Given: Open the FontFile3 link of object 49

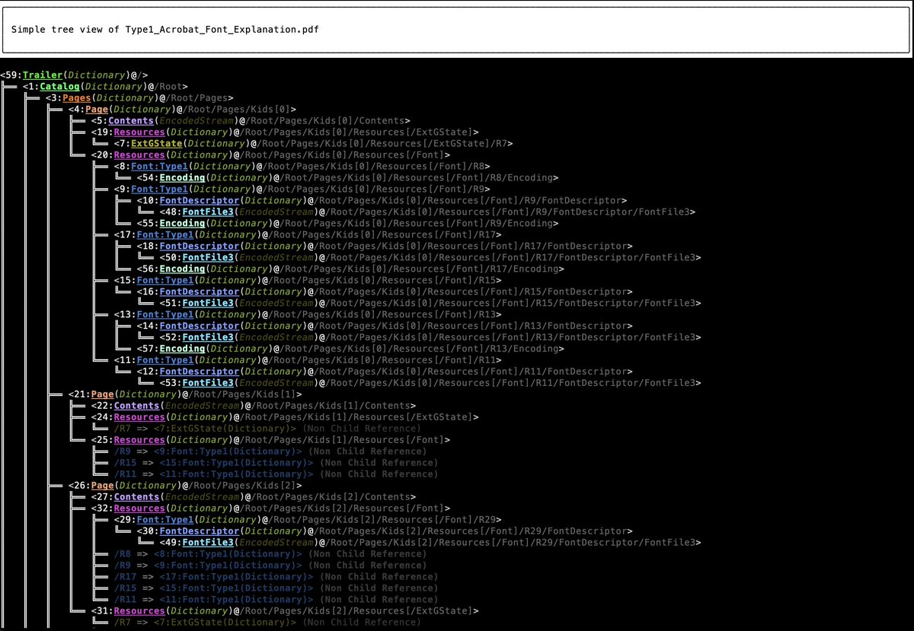Looking at the screenshot, I should tap(208, 543).
